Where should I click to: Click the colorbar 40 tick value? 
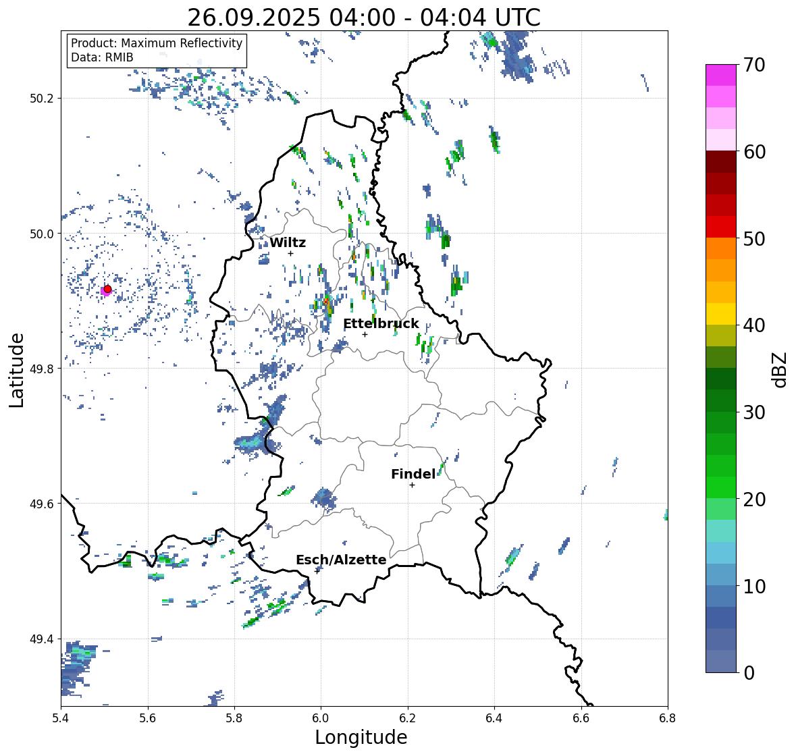pos(753,325)
